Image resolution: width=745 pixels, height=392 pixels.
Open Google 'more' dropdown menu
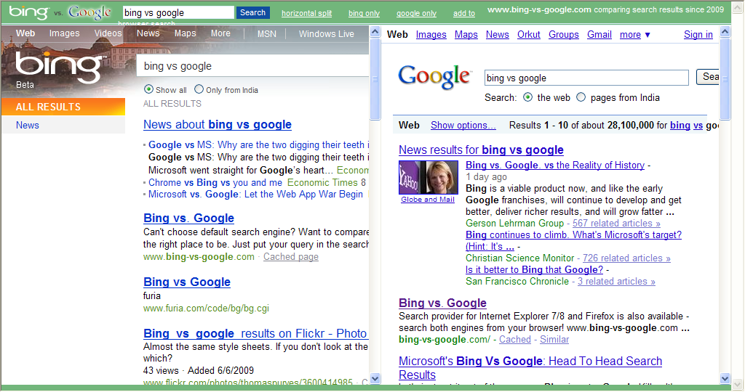coord(634,35)
